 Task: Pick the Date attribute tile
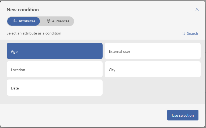coord(55,88)
